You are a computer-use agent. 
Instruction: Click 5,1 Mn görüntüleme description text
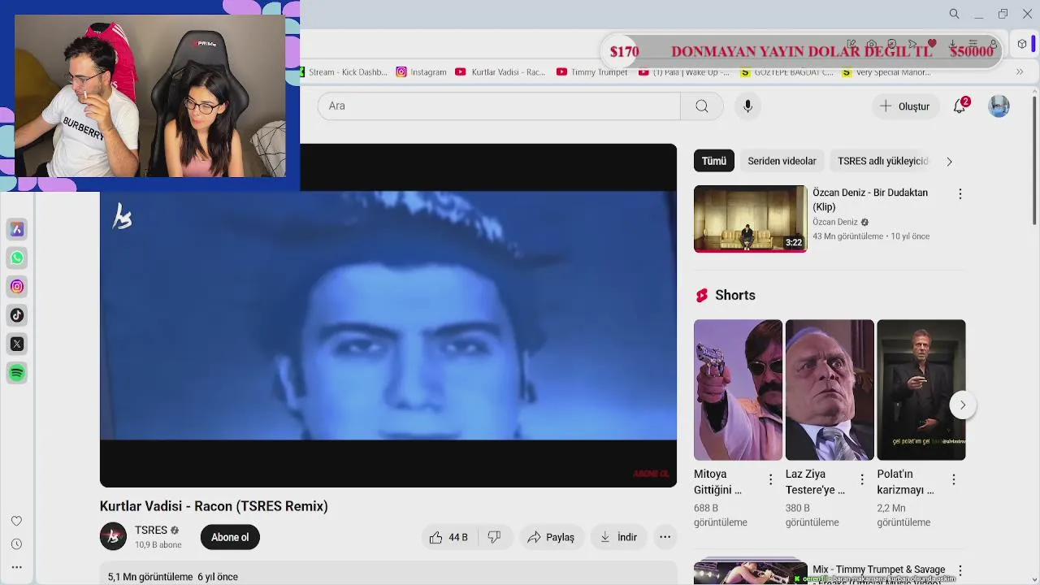pos(173,577)
